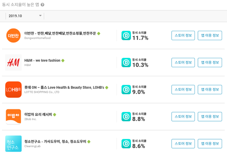Click the 더반찬 orange app icon
This screenshot has height=155, width=227.
coord(13,35)
